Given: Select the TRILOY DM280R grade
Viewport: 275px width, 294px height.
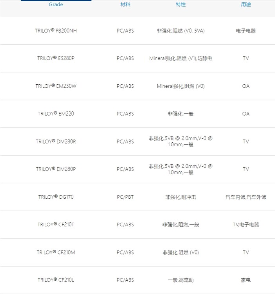Looking at the screenshot, I should [x=56, y=141].
